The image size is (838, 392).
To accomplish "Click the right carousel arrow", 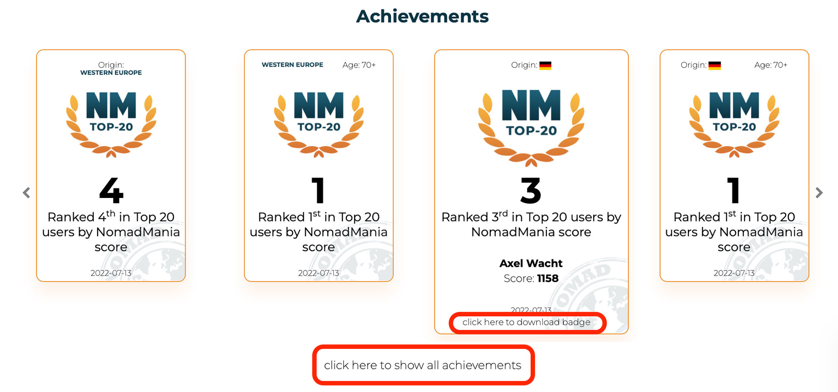I will pyautogui.click(x=819, y=193).
